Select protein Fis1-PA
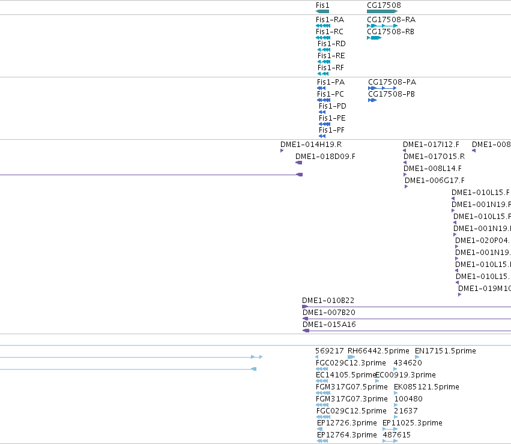 click(x=331, y=82)
